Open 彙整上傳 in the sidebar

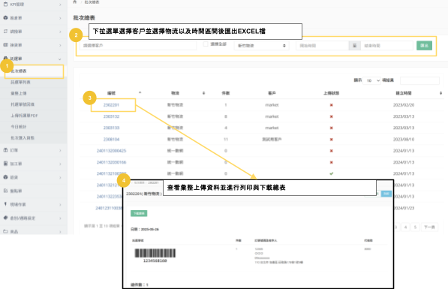point(19,93)
